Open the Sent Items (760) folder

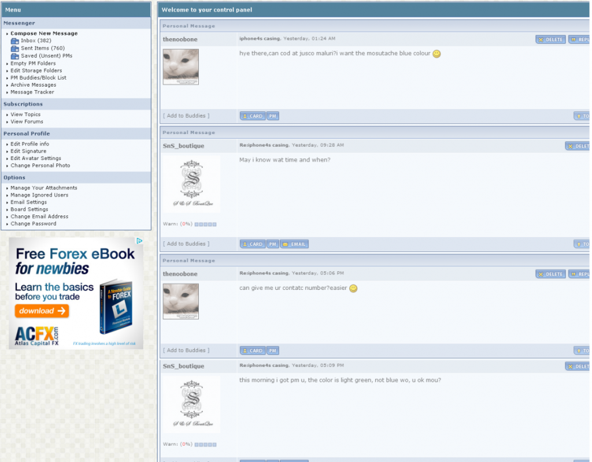tap(43, 49)
